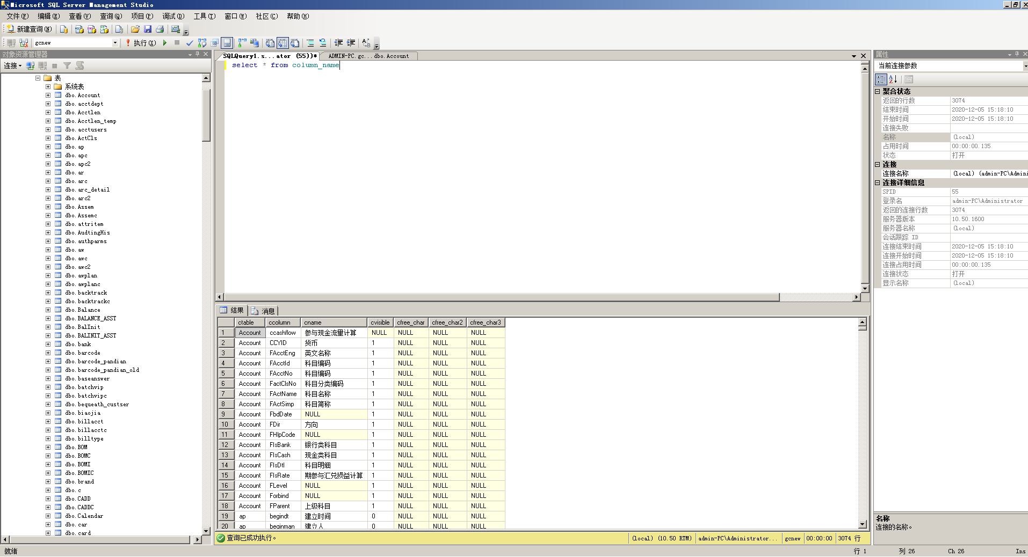Viewport: 1028px width, 557px height.
Task: Toggle Results to Text output mode
Action: pyautogui.click(x=270, y=43)
